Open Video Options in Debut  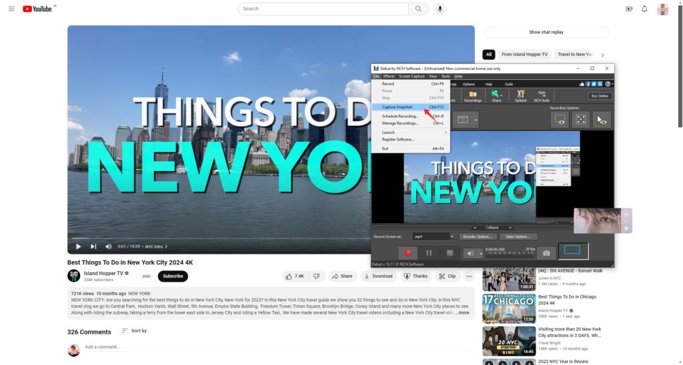pos(518,236)
